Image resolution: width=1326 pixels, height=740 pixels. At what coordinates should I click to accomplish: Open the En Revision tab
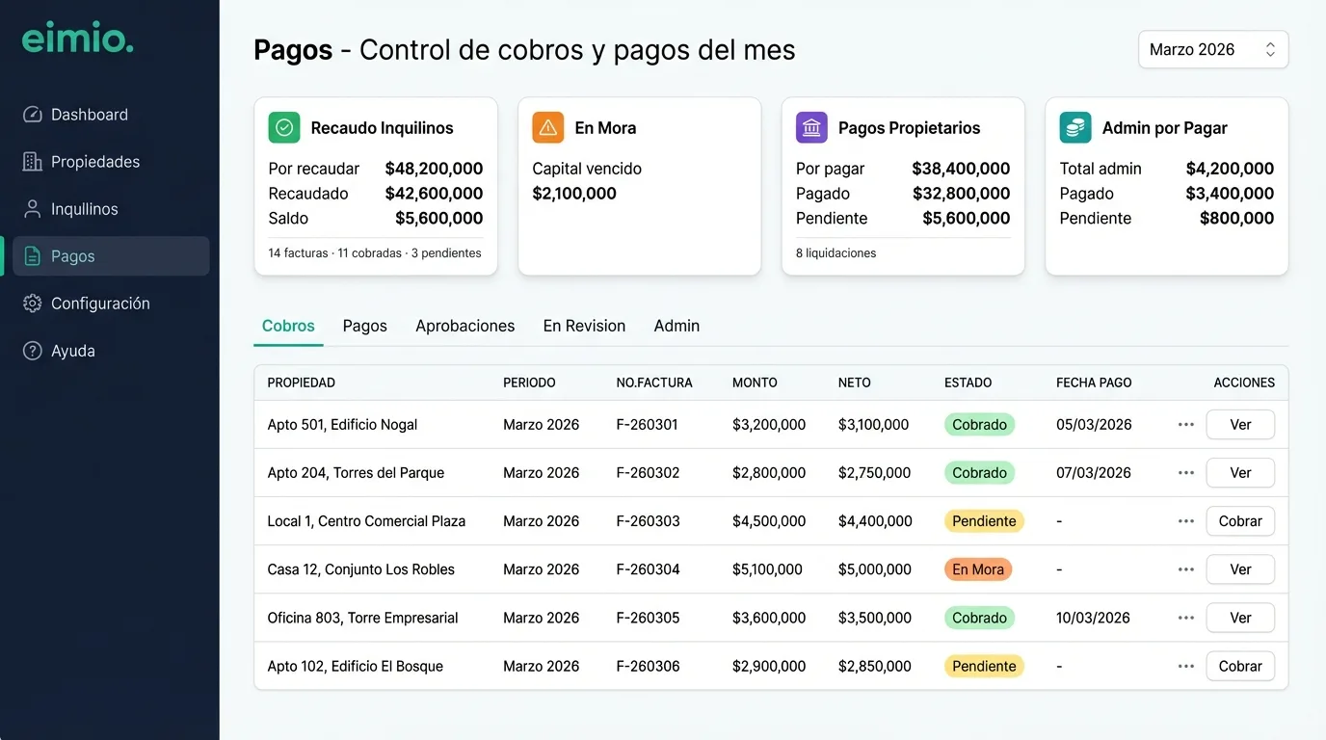[584, 326]
